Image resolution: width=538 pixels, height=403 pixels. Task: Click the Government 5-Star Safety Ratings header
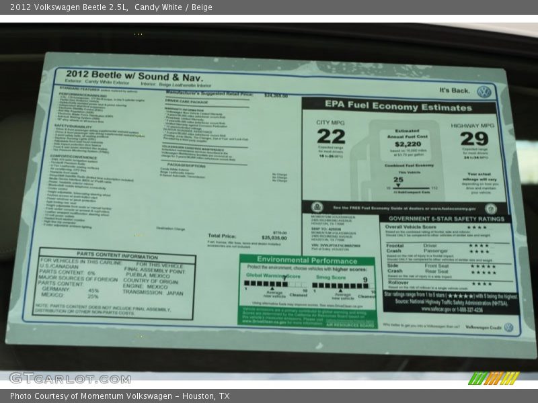[447, 219]
